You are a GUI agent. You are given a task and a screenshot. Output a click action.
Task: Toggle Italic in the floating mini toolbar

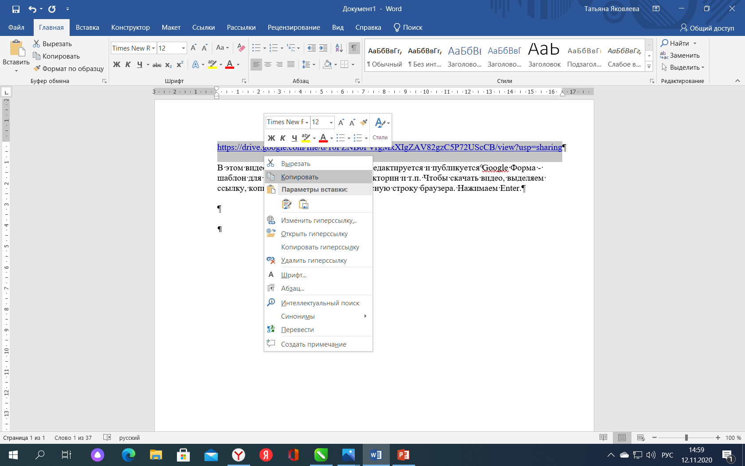point(282,138)
